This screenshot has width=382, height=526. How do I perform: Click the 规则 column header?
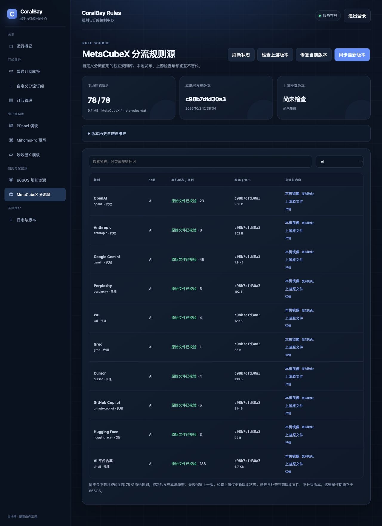click(x=97, y=180)
